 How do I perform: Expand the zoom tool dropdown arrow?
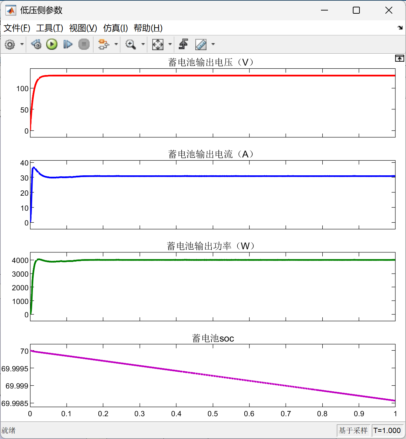point(143,45)
